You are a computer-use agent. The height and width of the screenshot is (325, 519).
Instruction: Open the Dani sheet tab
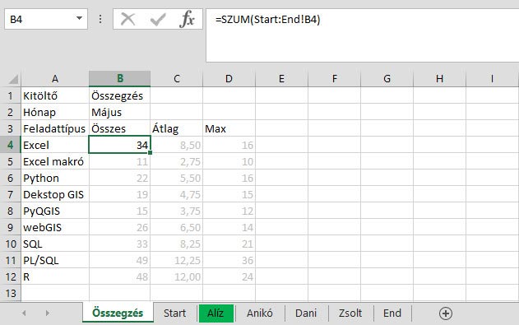coord(306,313)
